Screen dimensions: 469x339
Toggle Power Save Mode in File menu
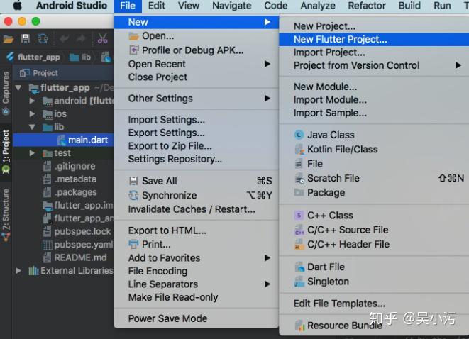click(167, 318)
